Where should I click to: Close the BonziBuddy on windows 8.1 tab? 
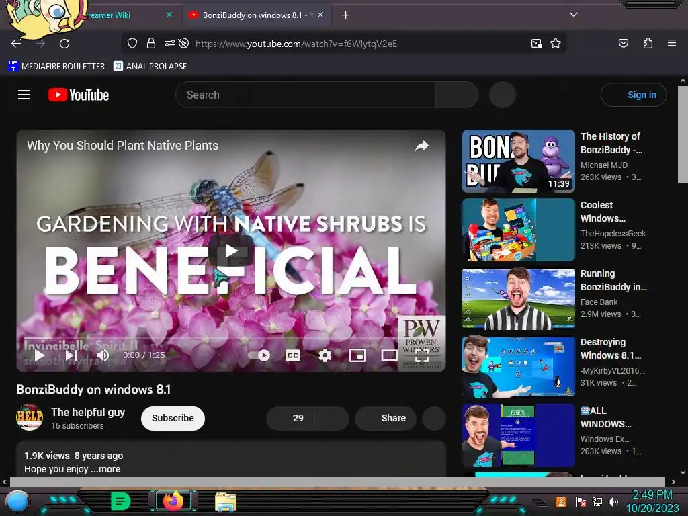click(x=320, y=15)
